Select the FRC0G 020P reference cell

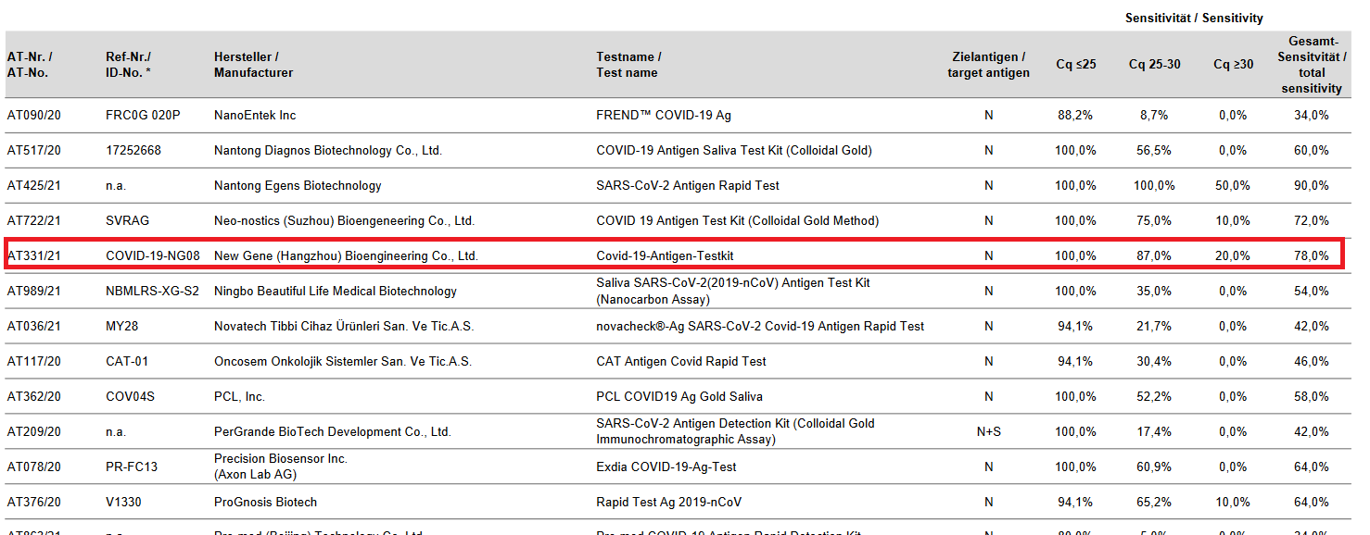click(143, 116)
